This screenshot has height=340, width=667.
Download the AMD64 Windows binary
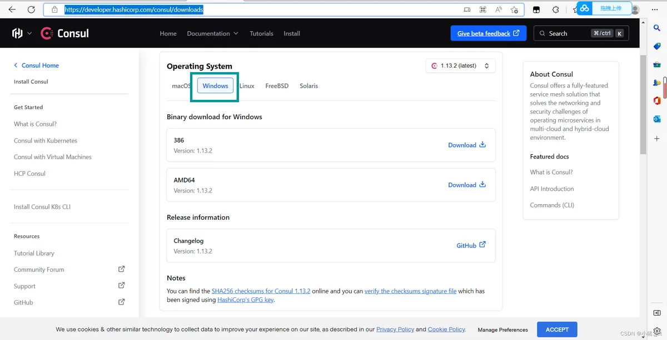coord(467,185)
